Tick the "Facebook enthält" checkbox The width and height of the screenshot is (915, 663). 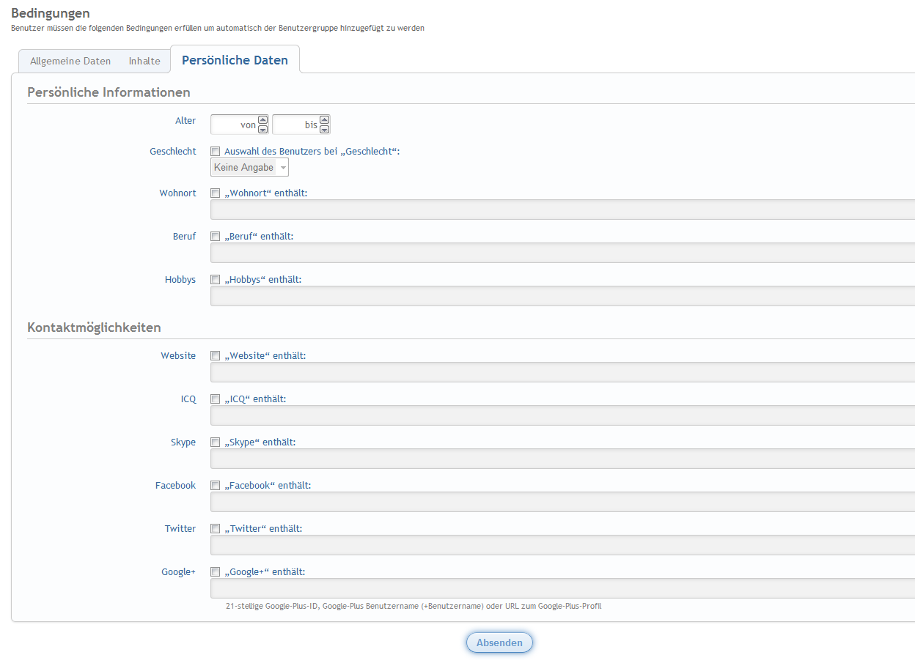pyautogui.click(x=216, y=486)
